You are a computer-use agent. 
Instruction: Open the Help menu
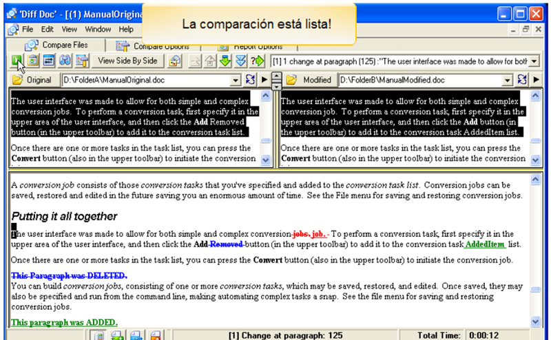click(126, 29)
